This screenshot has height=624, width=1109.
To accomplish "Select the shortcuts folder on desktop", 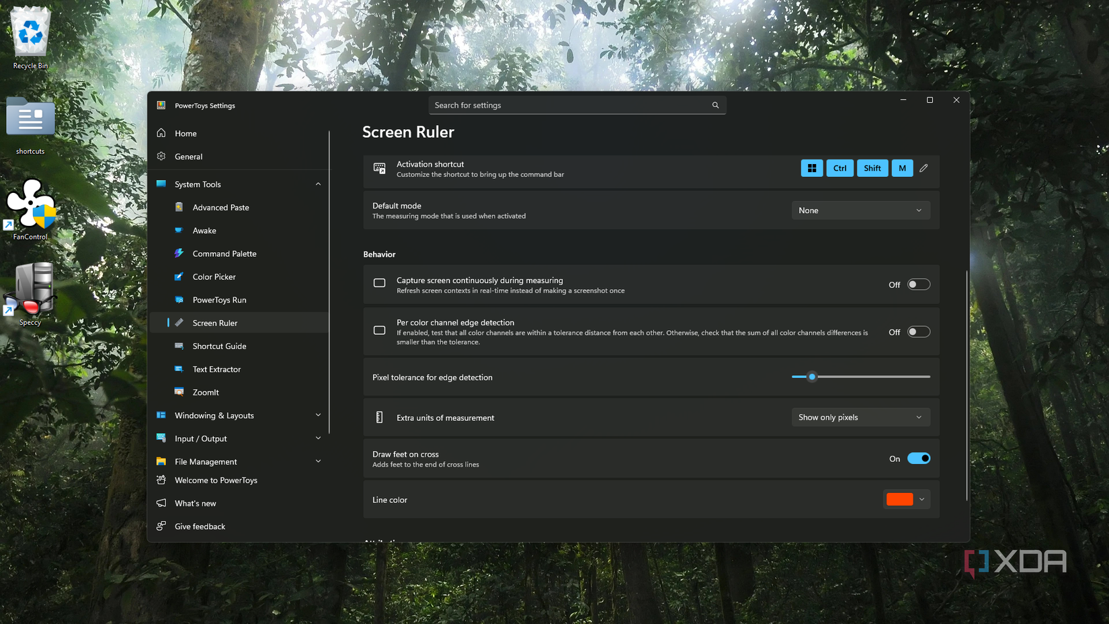I will tap(30, 126).
